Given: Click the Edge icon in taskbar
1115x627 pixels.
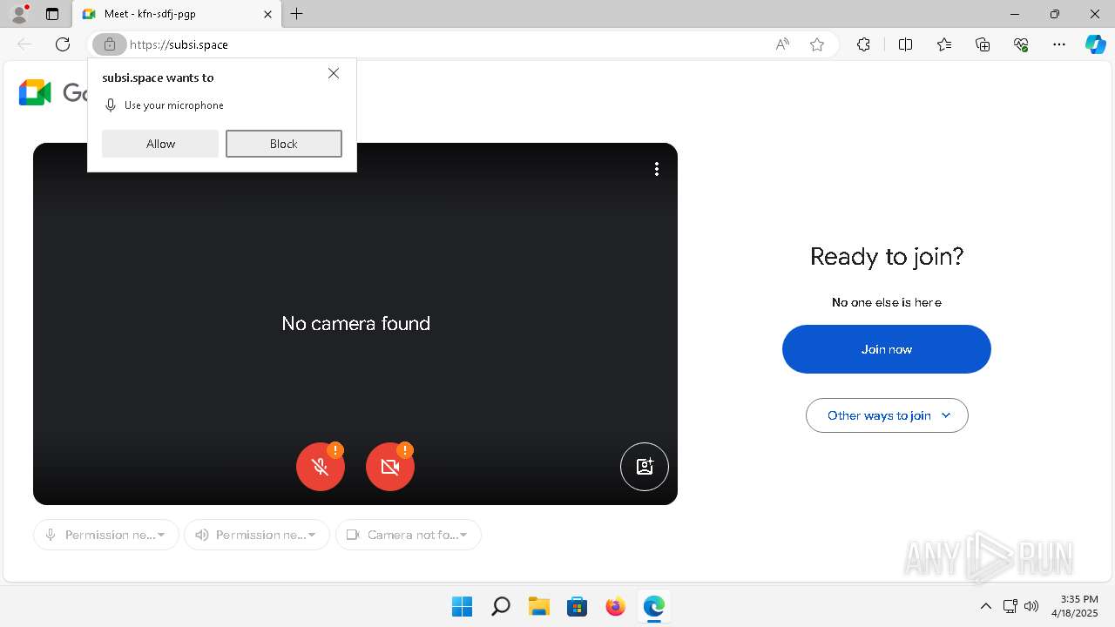Looking at the screenshot, I should point(653,606).
